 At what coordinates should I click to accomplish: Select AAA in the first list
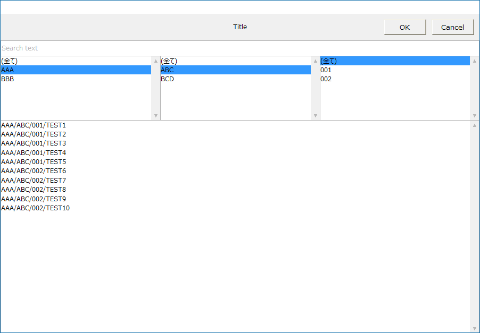coord(76,70)
